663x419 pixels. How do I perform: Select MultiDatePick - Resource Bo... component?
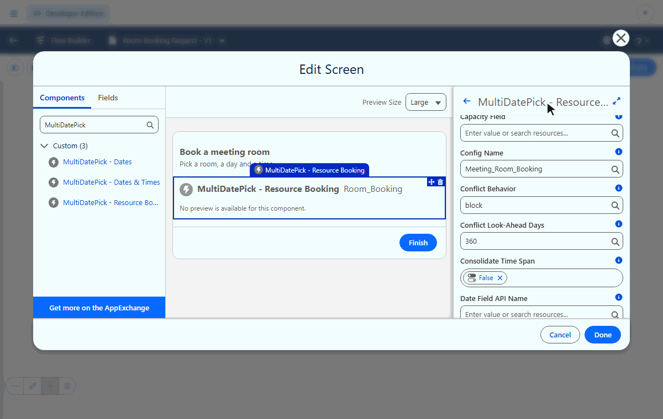pyautogui.click(x=110, y=202)
